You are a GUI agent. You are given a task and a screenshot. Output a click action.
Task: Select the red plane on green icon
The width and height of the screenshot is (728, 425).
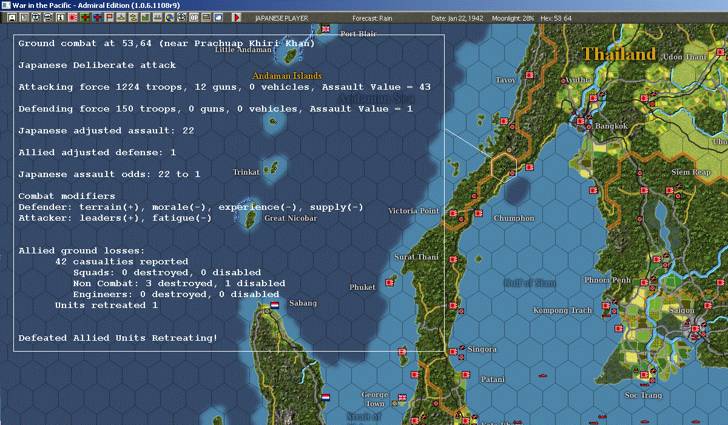coord(85,18)
